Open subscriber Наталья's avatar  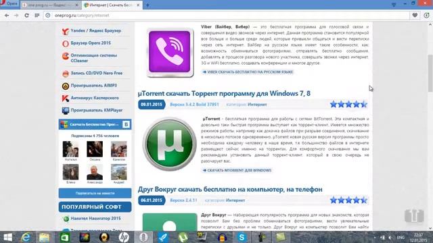pyautogui.click(x=70, y=149)
